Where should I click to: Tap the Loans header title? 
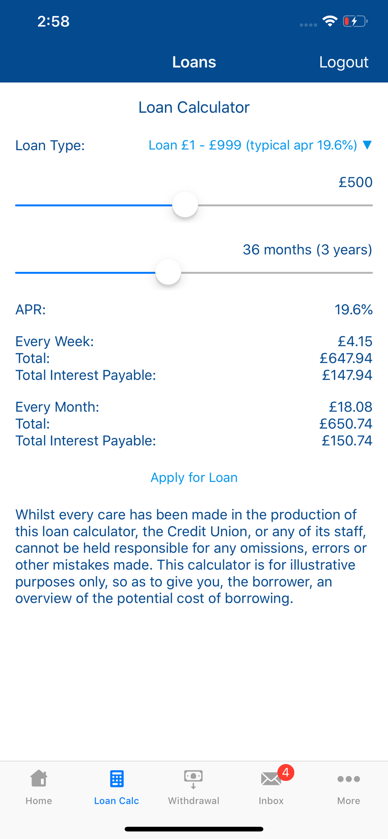[194, 62]
